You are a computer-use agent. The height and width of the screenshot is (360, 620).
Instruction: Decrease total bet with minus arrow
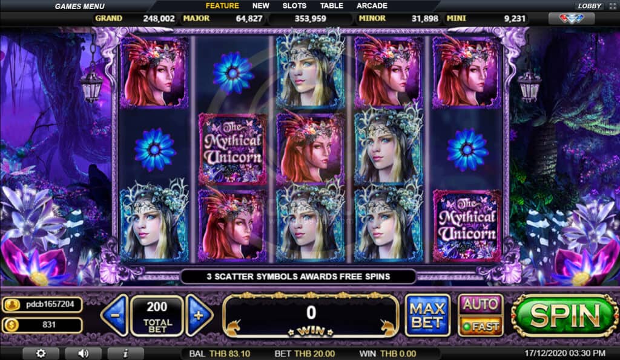(114, 315)
